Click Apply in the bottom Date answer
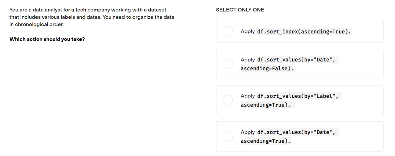The height and width of the screenshot is (156, 395). pyautogui.click(x=248, y=132)
